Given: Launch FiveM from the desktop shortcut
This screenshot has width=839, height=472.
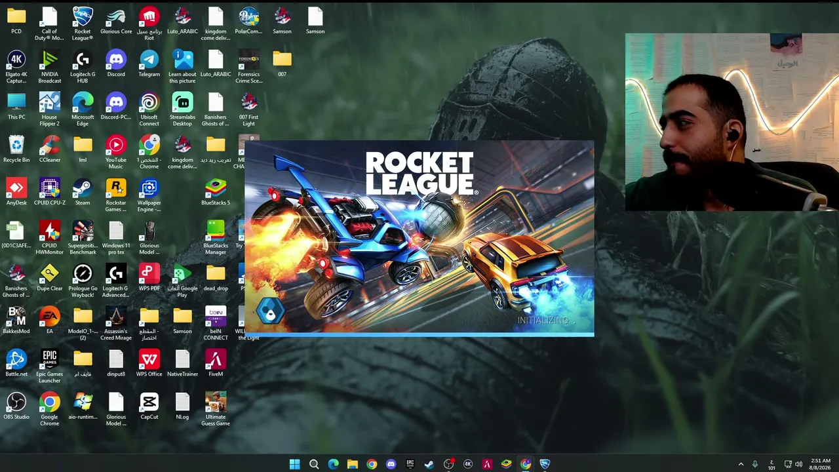Looking at the screenshot, I should click(x=216, y=364).
